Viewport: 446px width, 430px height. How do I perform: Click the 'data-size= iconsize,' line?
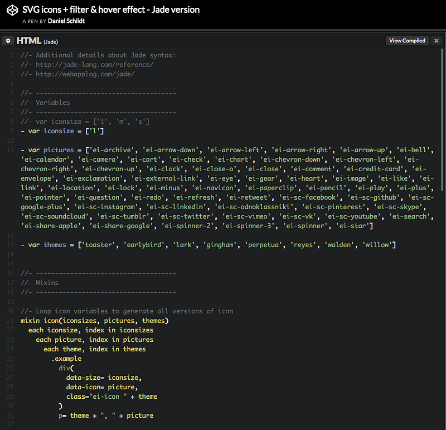(104, 378)
